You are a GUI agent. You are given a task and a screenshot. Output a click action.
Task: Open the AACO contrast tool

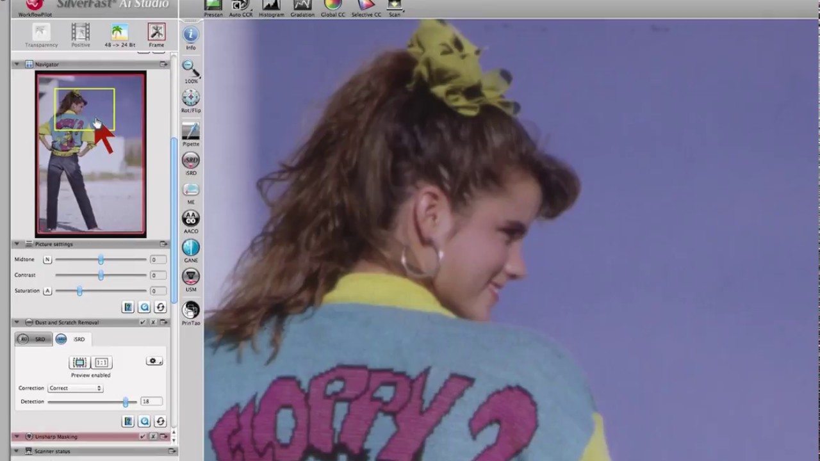pyautogui.click(x=191, y=222)
